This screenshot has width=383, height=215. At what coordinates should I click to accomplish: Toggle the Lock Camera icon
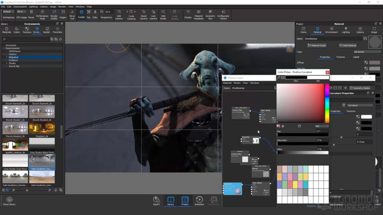153,14
